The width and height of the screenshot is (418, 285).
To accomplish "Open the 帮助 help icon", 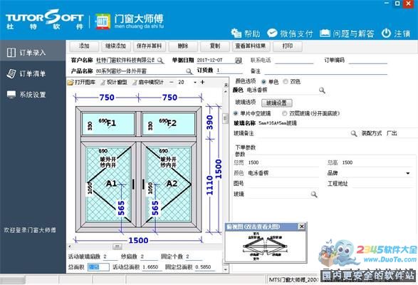I will point(236,33).
